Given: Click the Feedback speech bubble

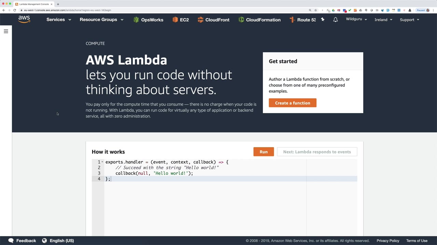Looking at the screenshot, I should (x=11, y=241).
